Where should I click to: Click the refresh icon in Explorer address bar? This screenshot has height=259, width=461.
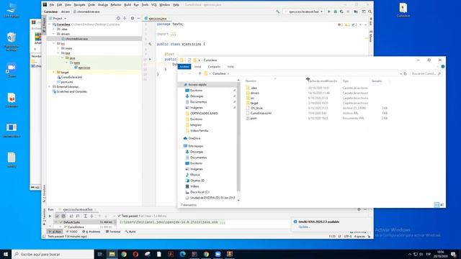(x=405, y=73)
